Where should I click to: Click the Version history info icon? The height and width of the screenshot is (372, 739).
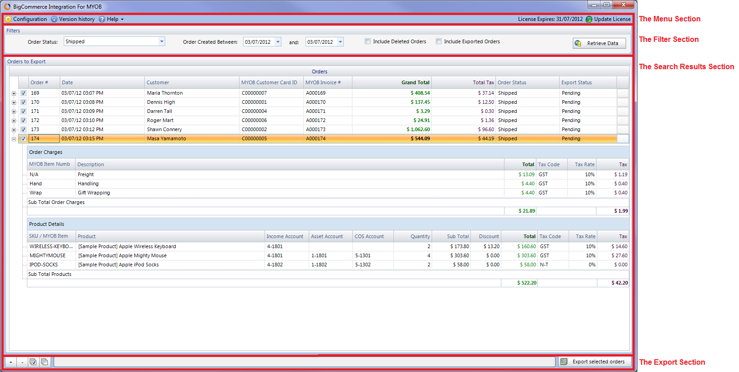pos(54,19)
